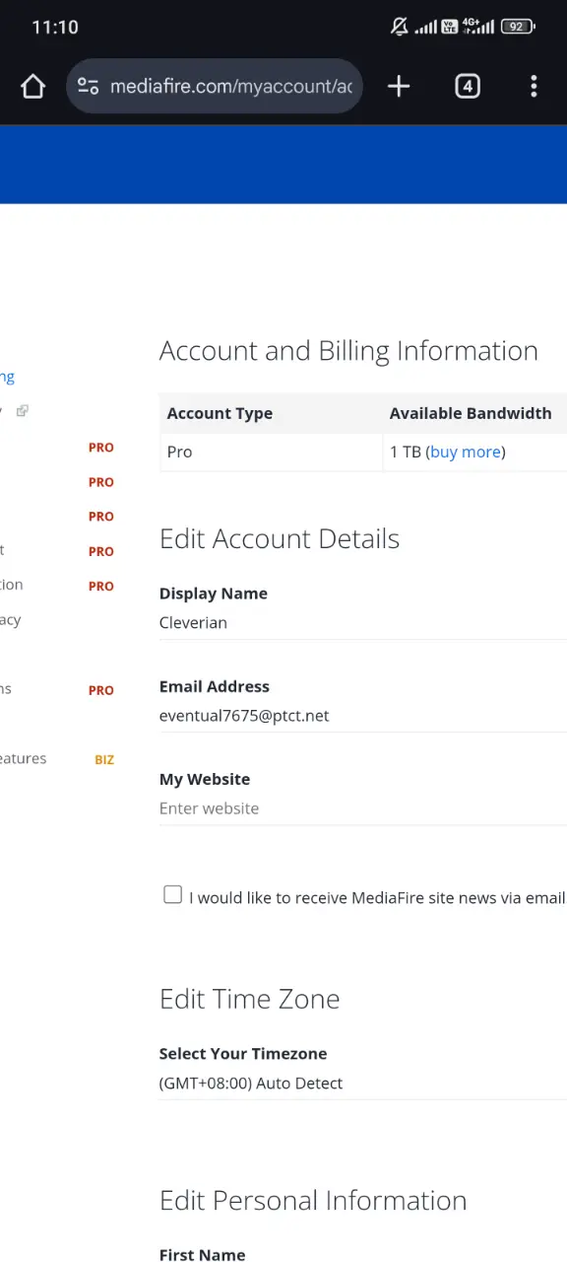Click the BIZ badge in sidebar

[x=104, y=759]
